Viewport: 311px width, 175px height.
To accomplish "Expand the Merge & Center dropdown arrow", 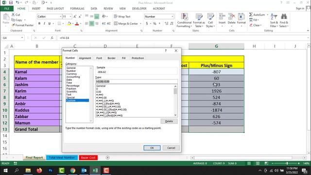I will (x=140, y=24).
